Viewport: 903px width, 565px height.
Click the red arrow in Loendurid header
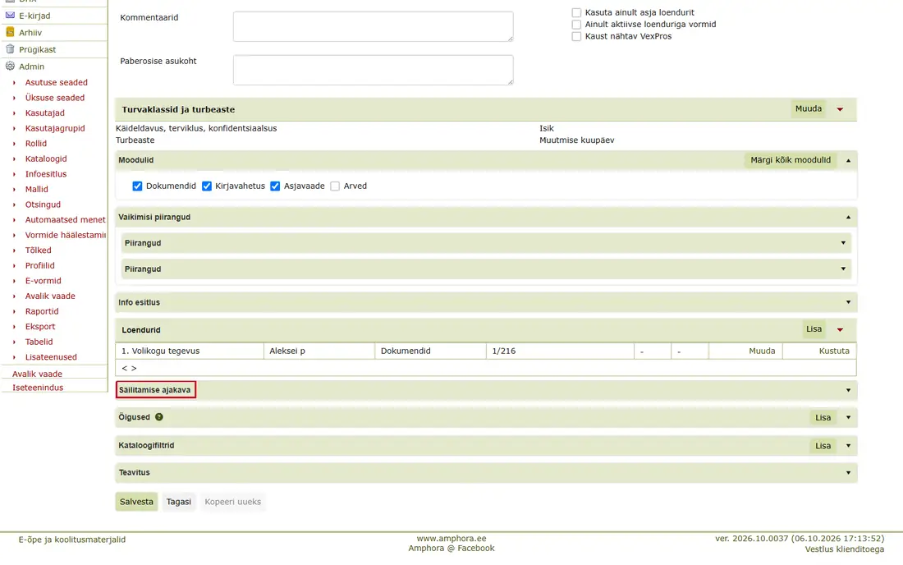pyautogui.click(x=841, y=330)
